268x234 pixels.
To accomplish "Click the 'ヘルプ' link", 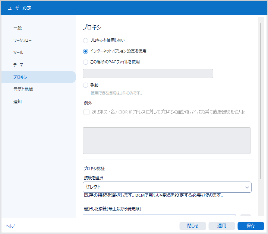I will (10, 226).
